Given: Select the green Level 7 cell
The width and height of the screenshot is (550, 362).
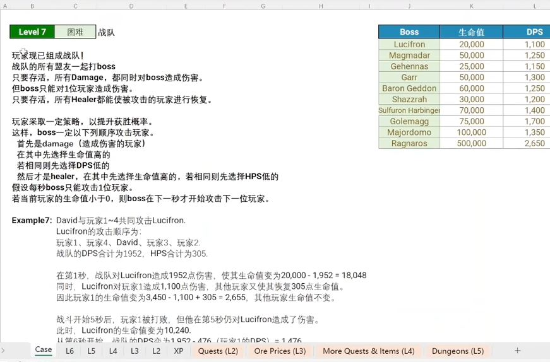Looking at the screenshot, I should pyautogui.click(x=32, y=32).
